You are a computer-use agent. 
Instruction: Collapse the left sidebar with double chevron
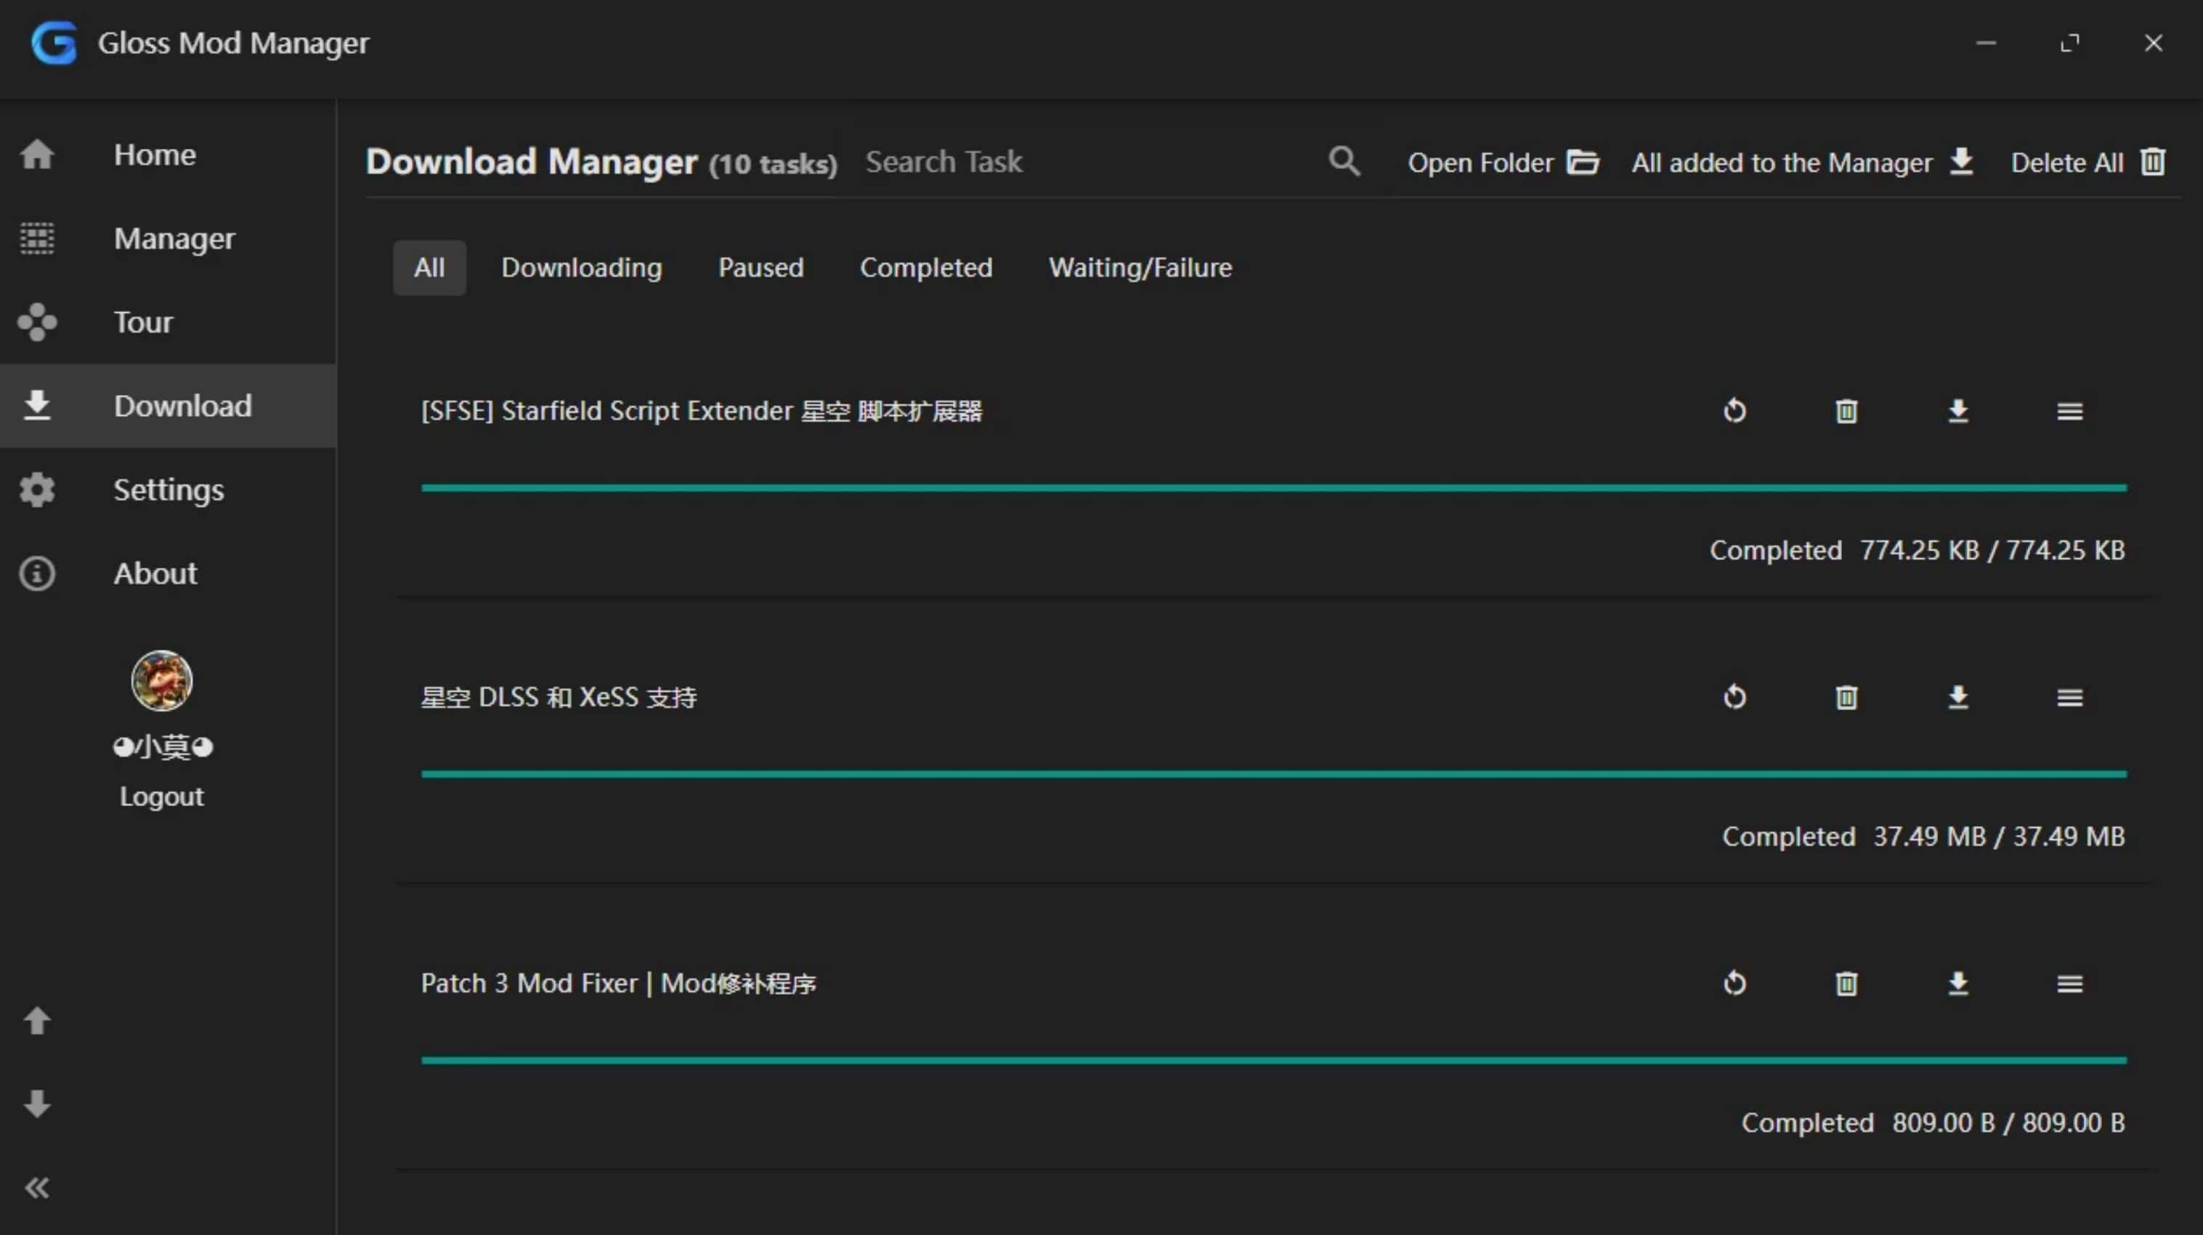coord(38,1187)
